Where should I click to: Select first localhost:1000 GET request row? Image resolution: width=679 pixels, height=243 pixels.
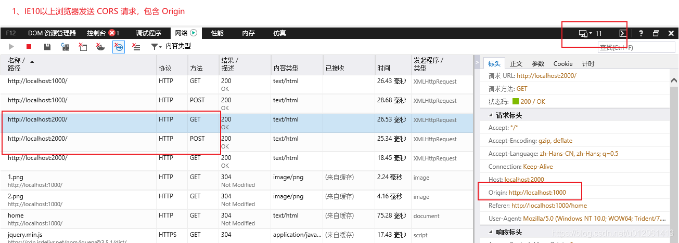pos(237,85)
